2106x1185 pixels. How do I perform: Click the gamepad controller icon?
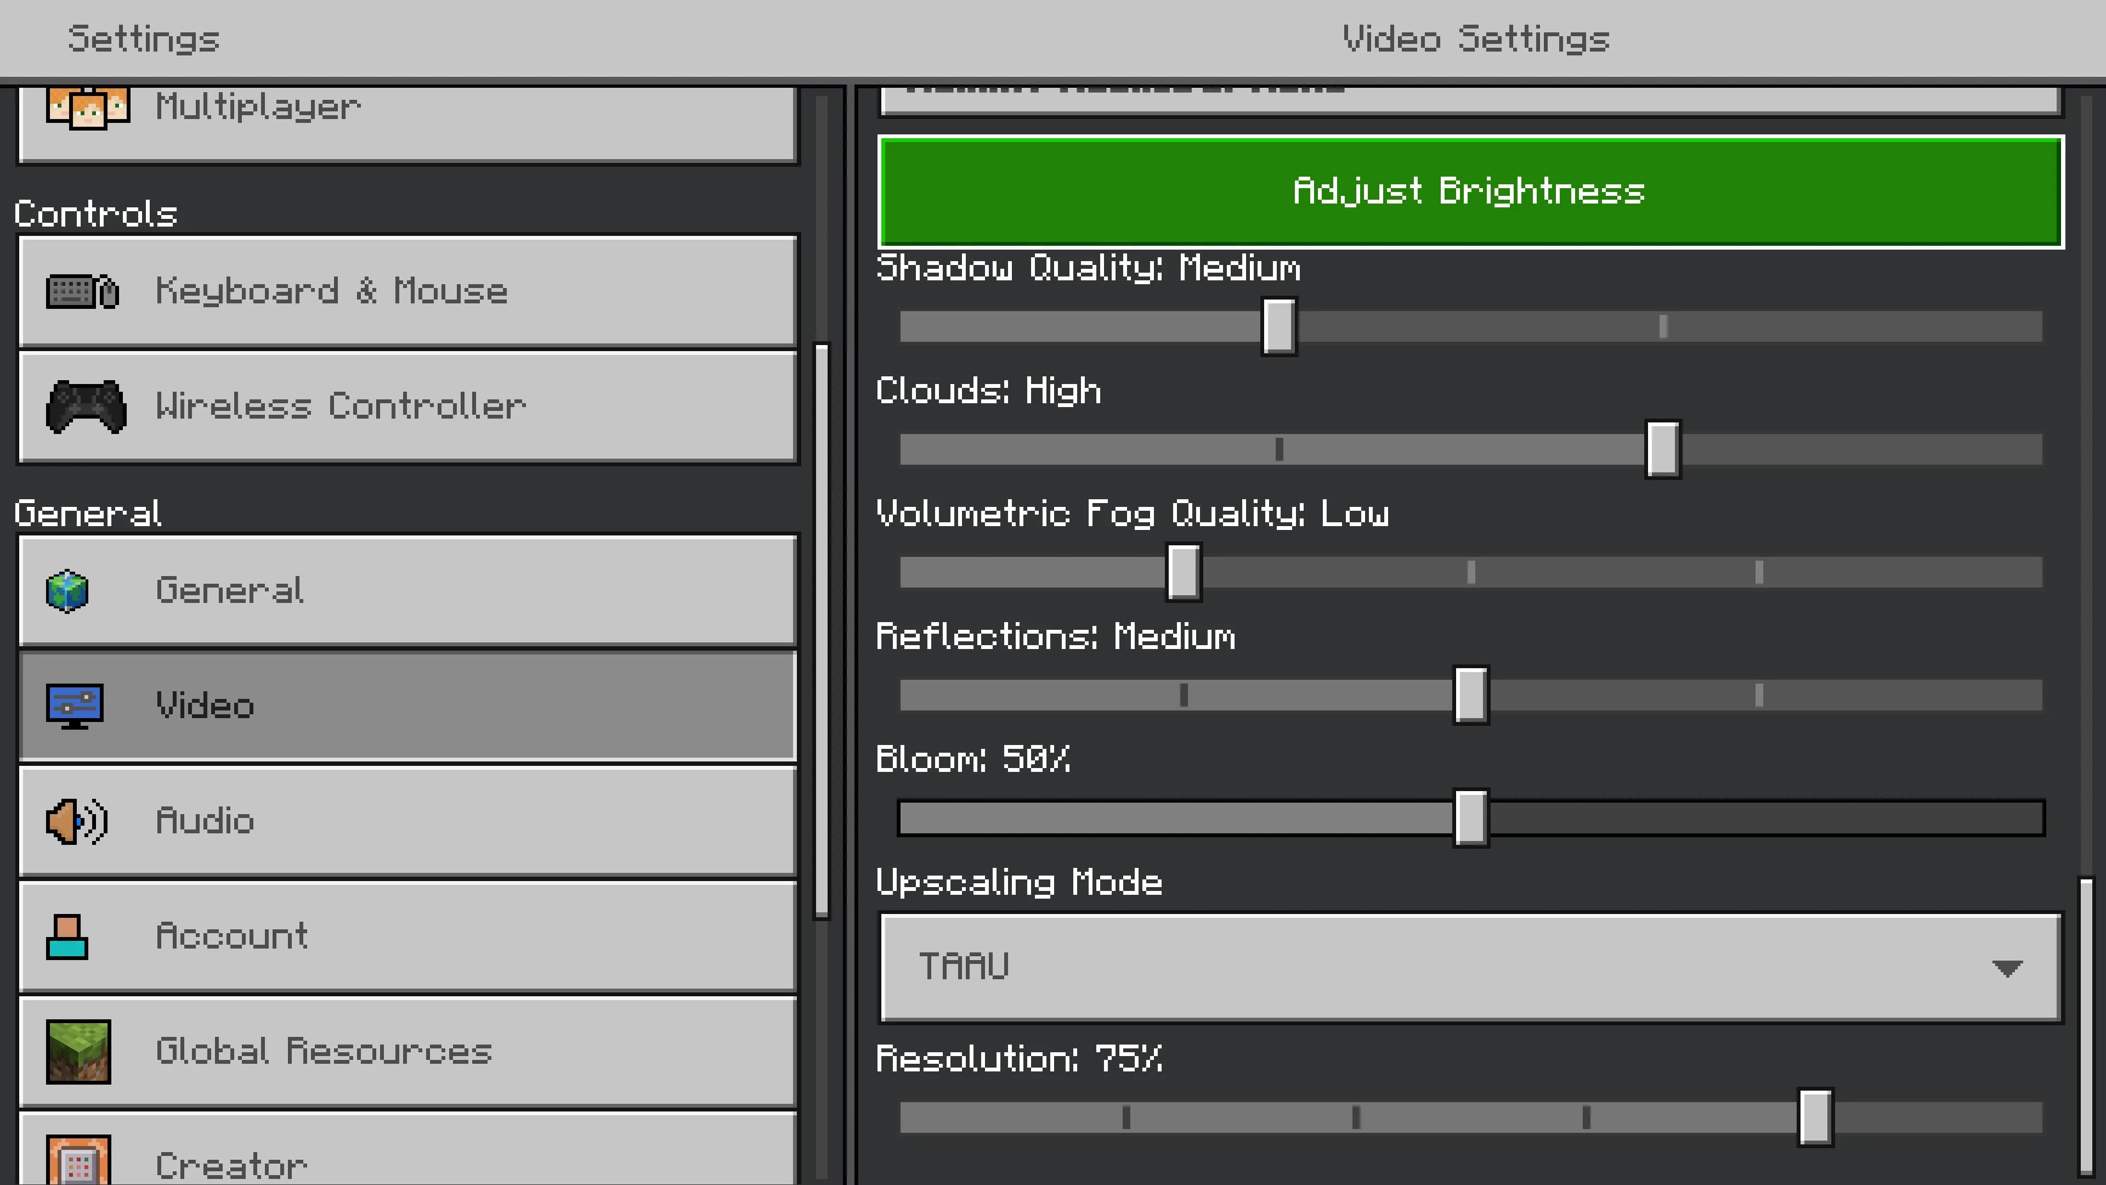[x=86, y=407]
